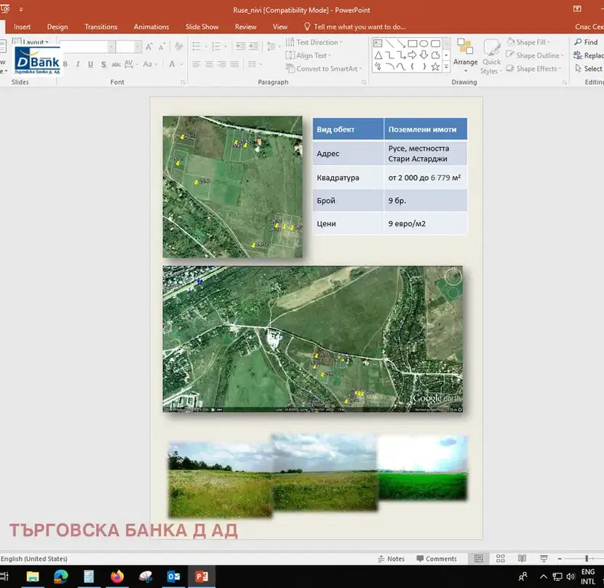Toggle text shadow
The image size is (604, 588).
[103, 64]
